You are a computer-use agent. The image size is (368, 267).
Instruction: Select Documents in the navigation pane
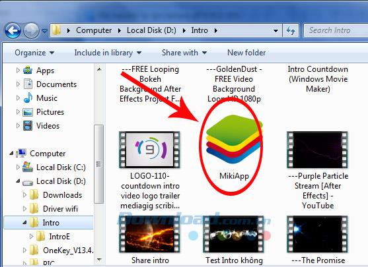click(57, 84)
